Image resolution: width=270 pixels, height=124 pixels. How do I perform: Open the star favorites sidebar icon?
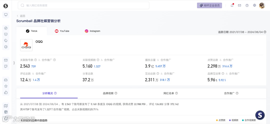point(6,86)
